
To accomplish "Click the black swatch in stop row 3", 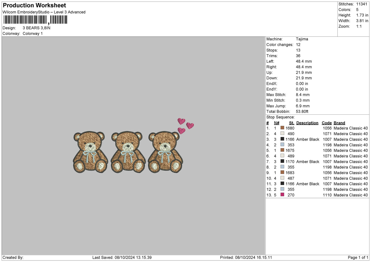I will pyautogui.click(x=282, y=139).
